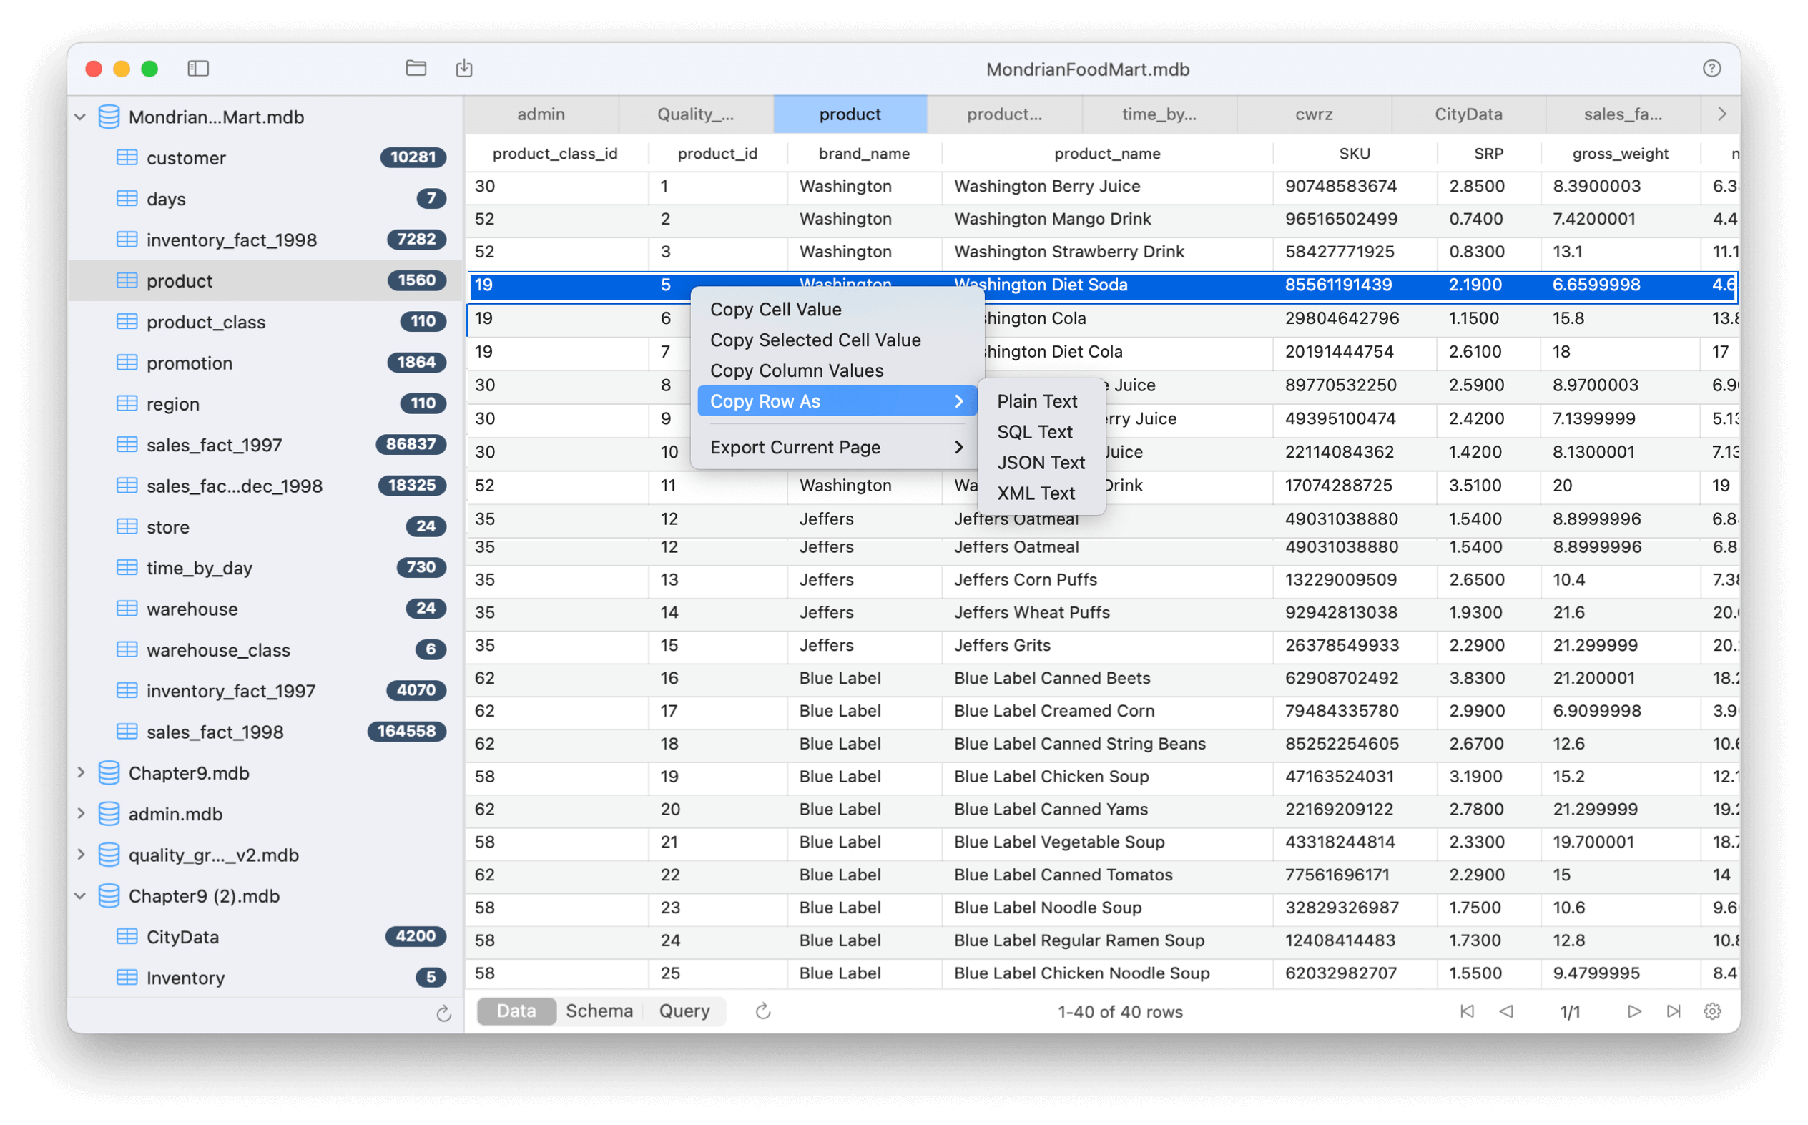Open a database using the folder toolbar icon
This screenshot has width=1808, height=1125.
click(x=417, y=68)
